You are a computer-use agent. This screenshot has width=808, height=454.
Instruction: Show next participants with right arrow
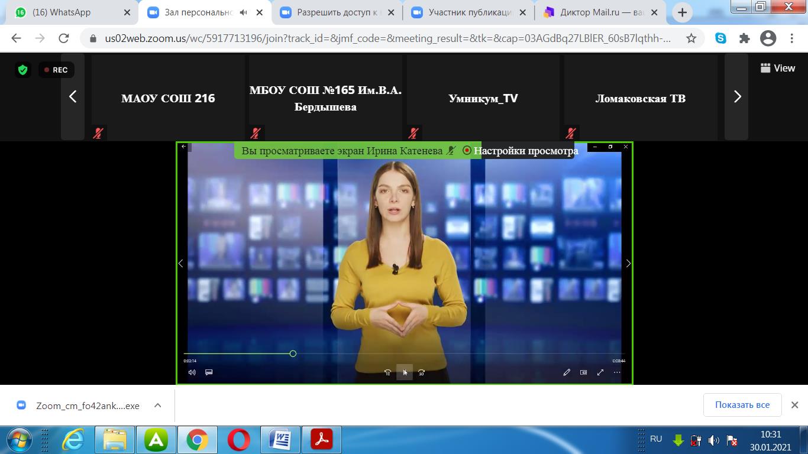click(x=737, y=97)
